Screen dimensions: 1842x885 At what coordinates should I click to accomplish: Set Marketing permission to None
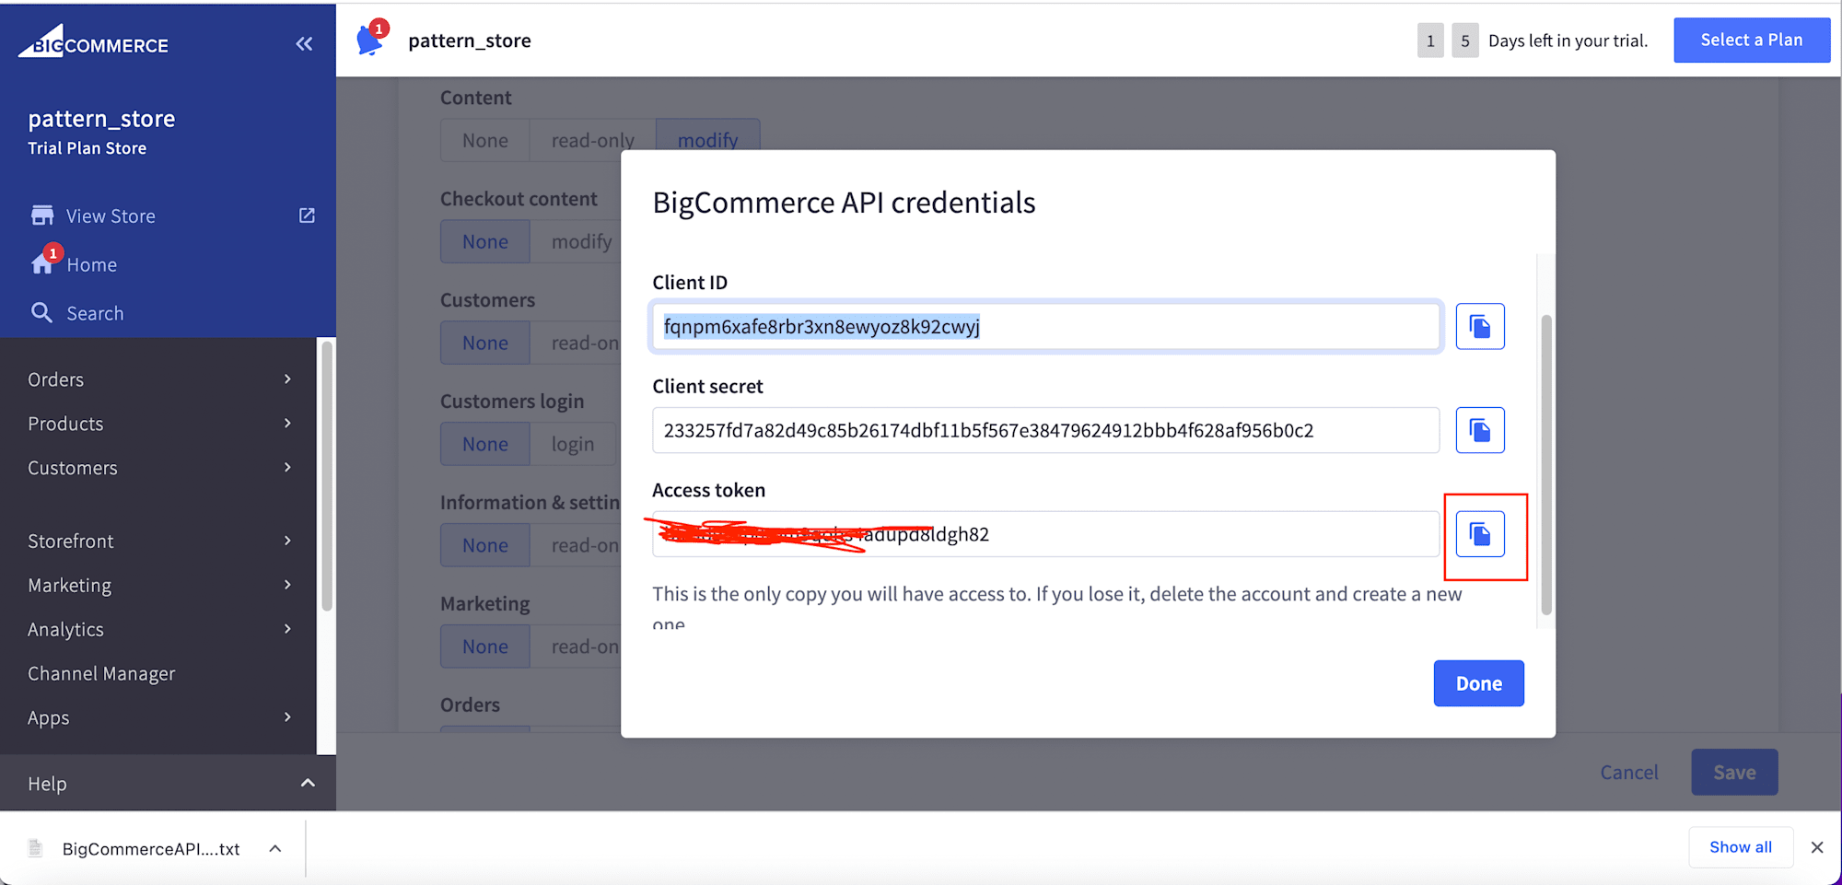point(485,646)
